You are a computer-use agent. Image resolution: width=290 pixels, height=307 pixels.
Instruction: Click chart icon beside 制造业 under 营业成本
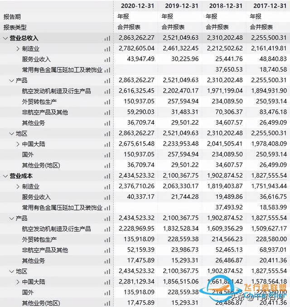pyautogui.click(x=107, y=186)
